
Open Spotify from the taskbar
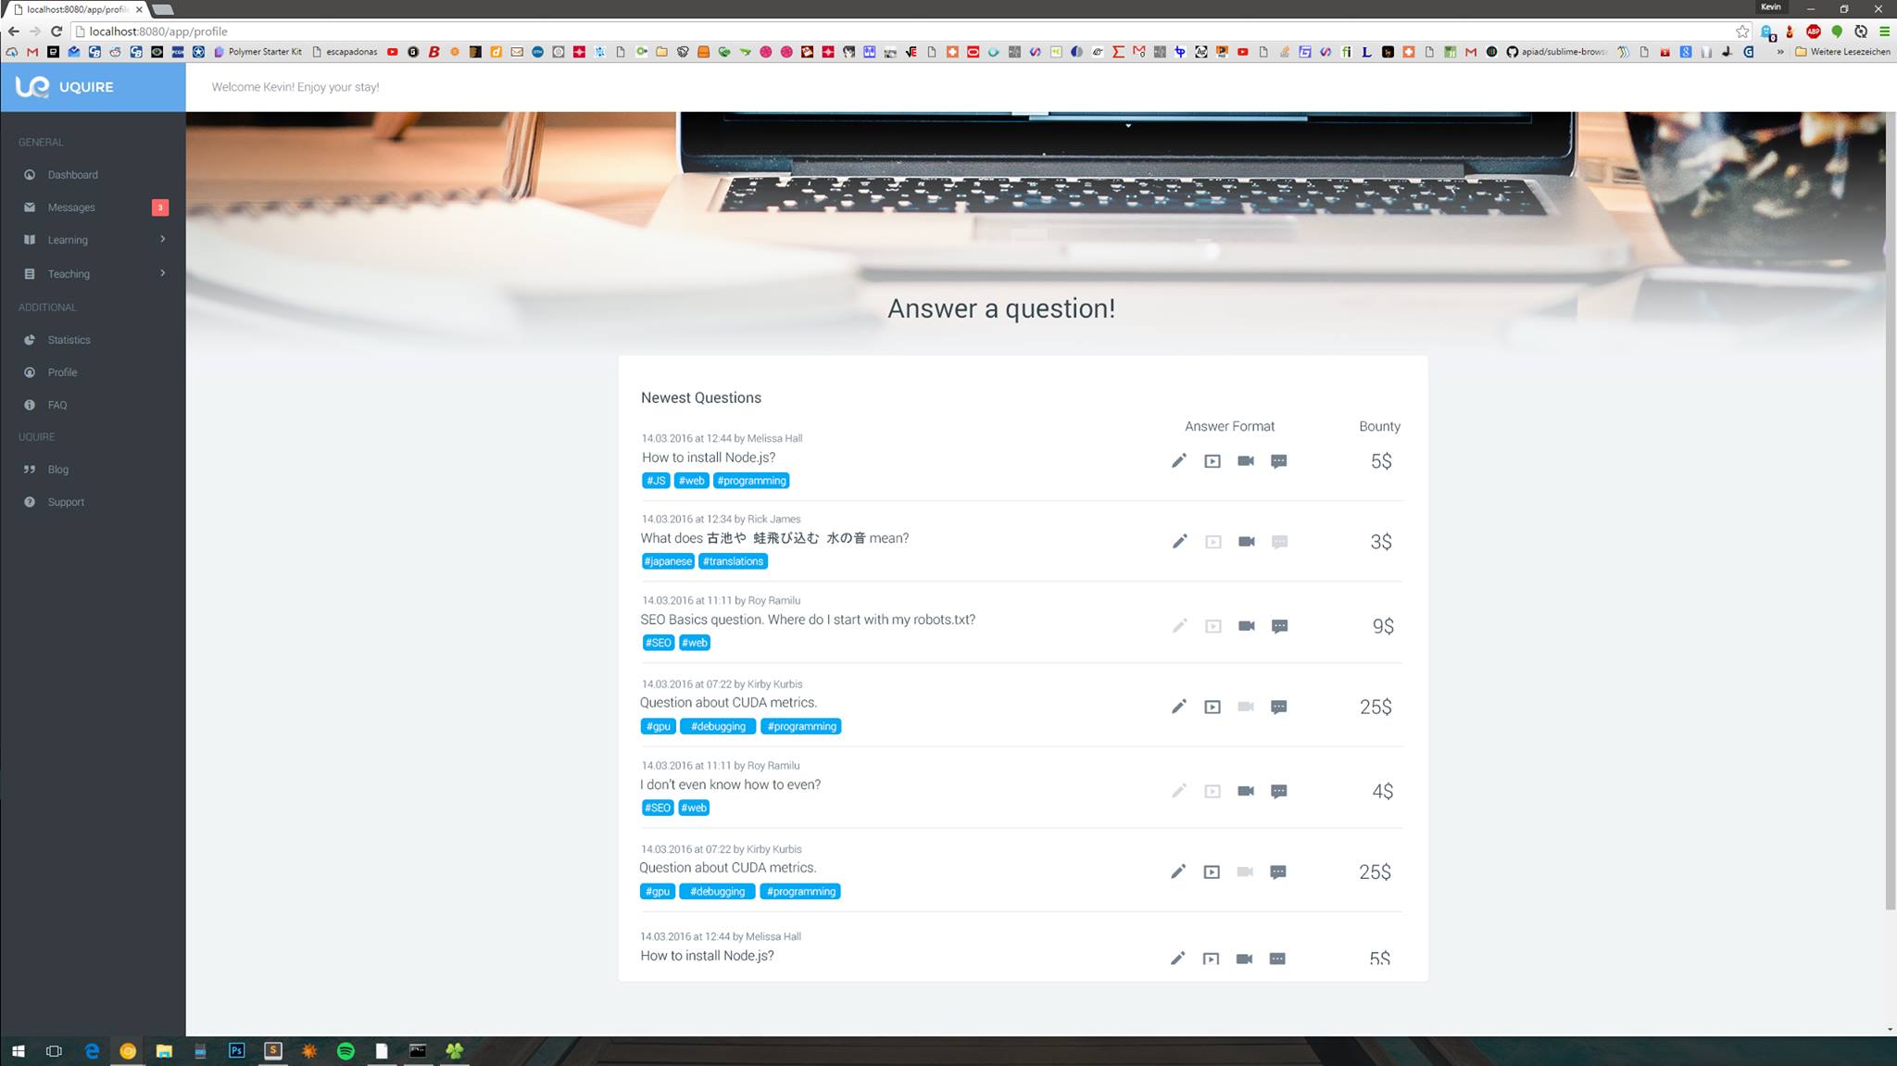pyautogui.click(x=345, y=1051)
